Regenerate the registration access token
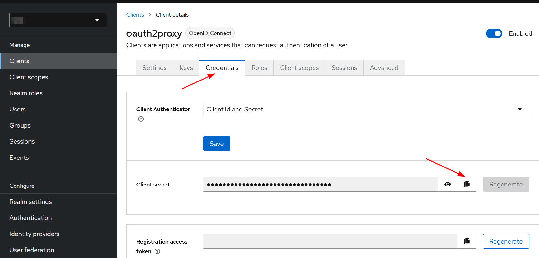Screen dimensions: 539x258 pyautogui.click(x=506, y=241)
